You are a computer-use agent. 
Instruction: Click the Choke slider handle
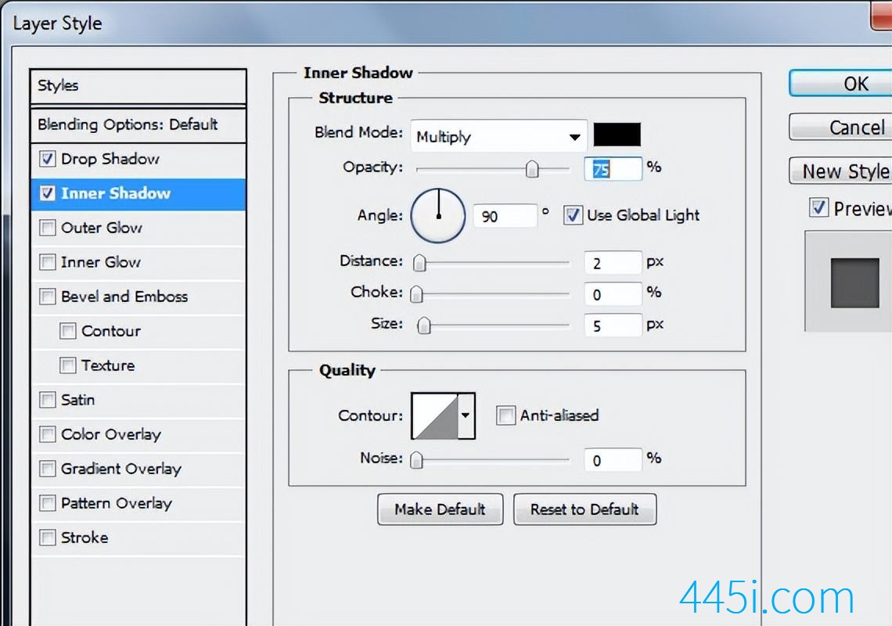click(x=416, y=294)
